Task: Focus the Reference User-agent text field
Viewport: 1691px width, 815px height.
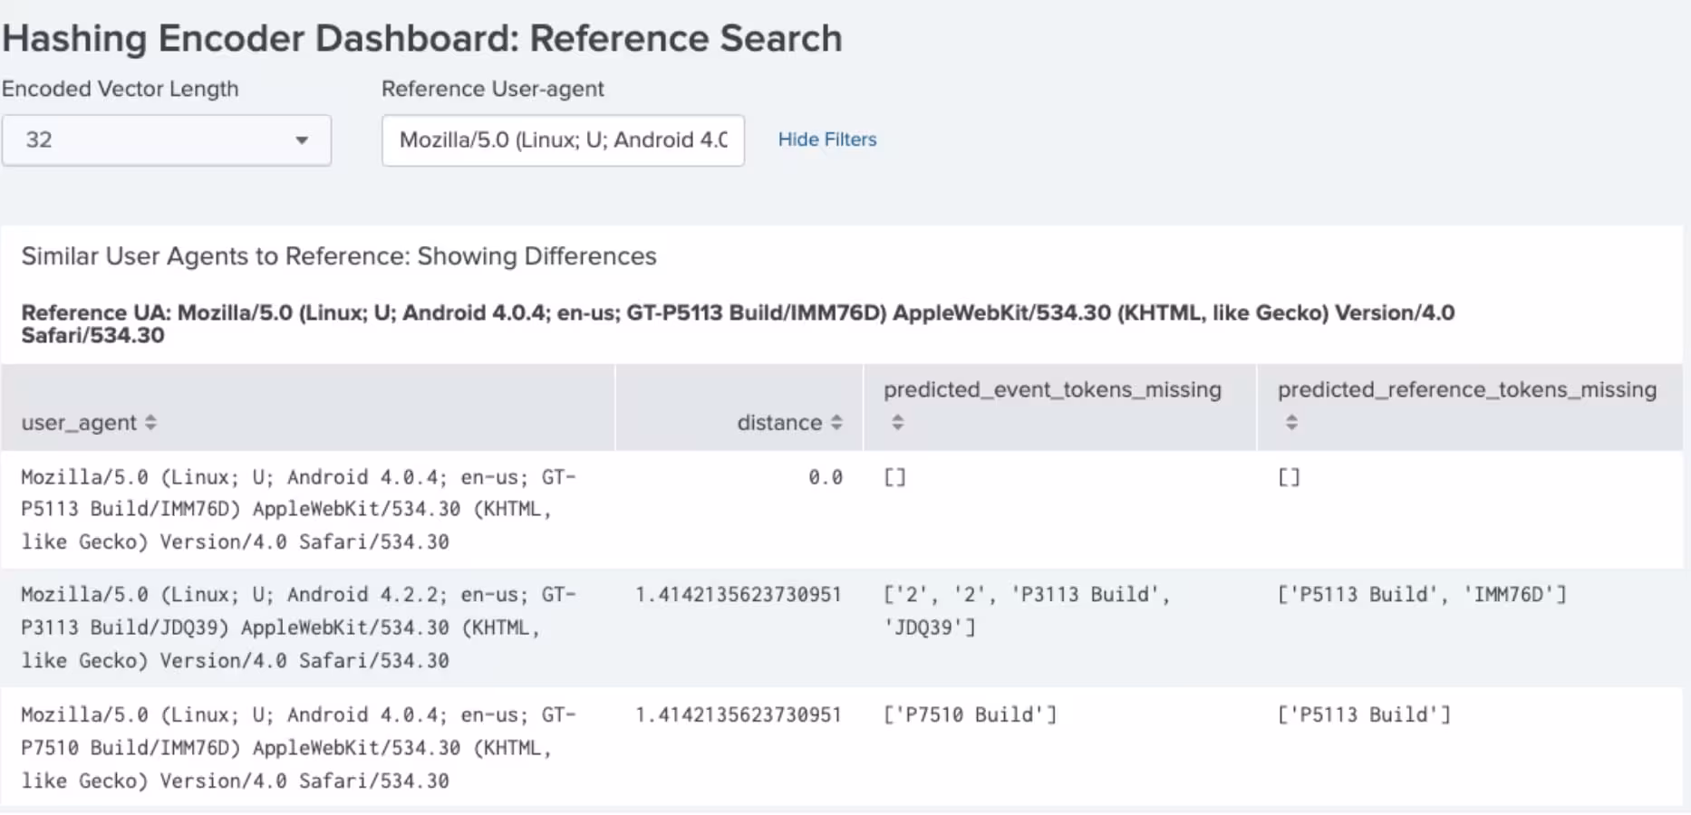Action: tap(562, 140)
